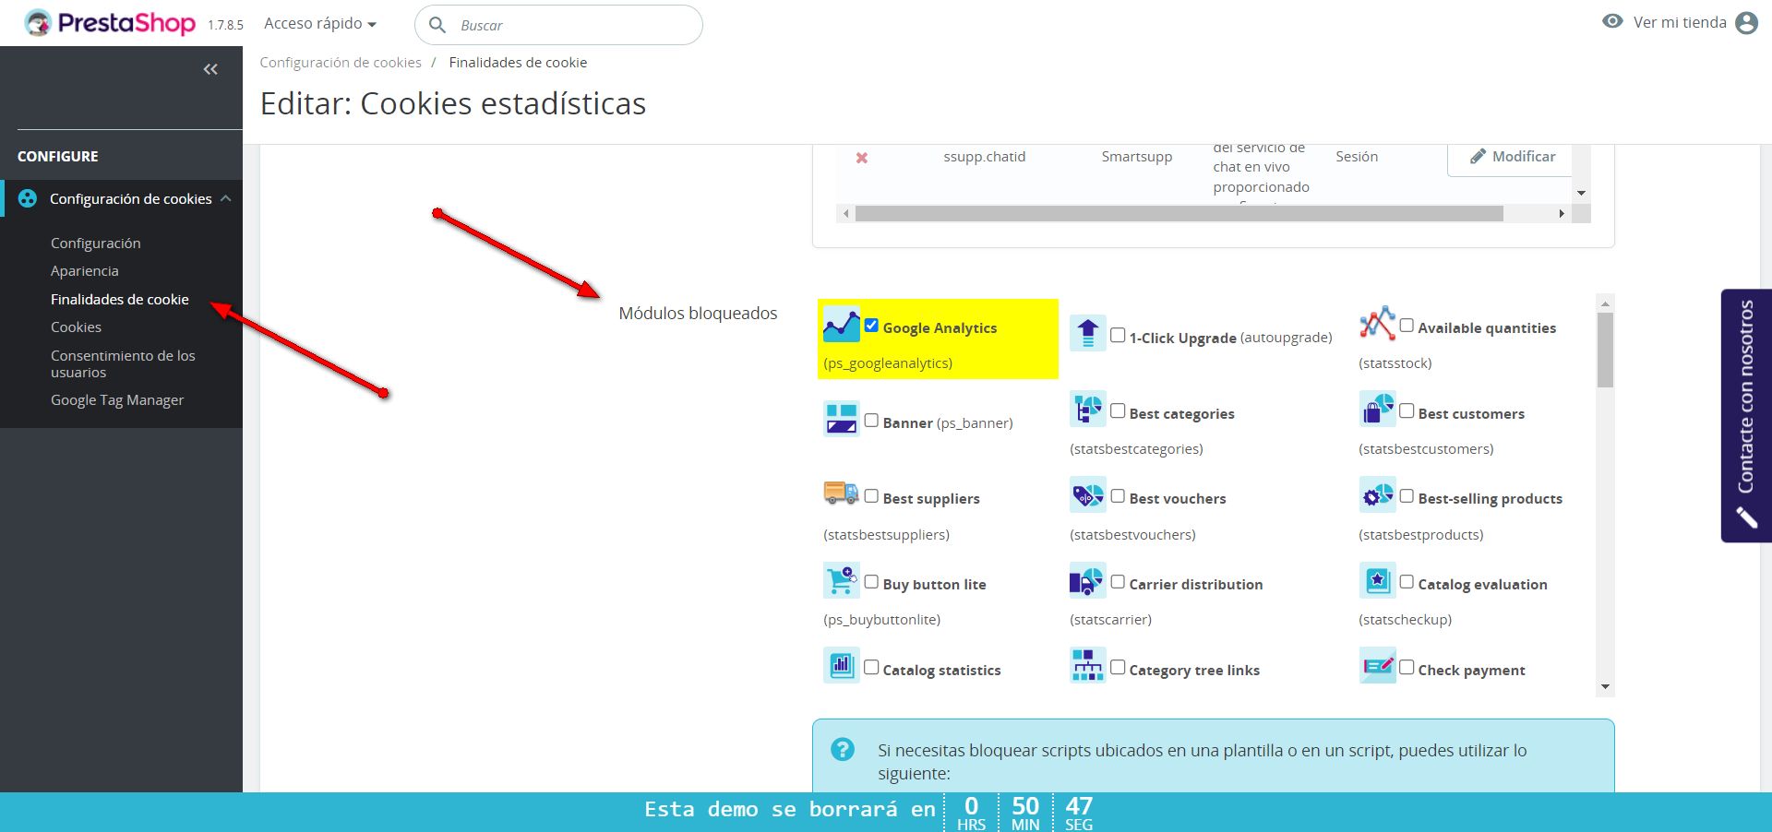Click the PrestaShop logo
The width and height of the screenshot is (1772, 832).
[110, 23]
